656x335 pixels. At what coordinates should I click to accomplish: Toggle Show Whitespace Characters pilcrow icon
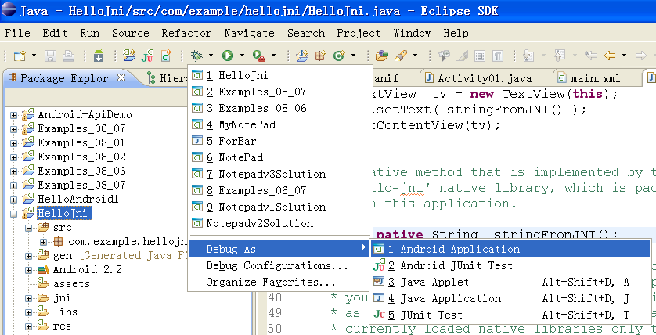tap(498, 56)
